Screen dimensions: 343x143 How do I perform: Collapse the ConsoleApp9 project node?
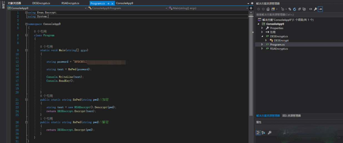[259, 24]
